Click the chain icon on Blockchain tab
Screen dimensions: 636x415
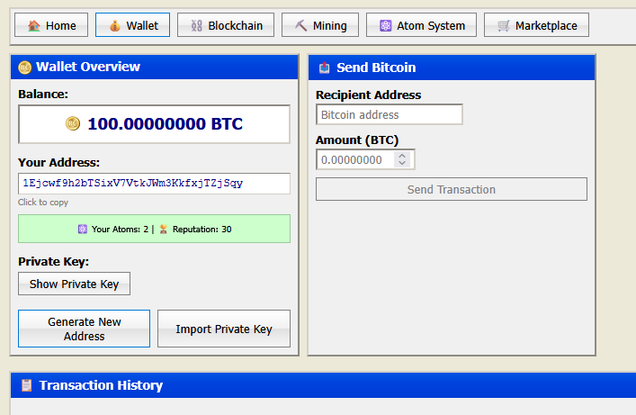(x=197, y=25)
